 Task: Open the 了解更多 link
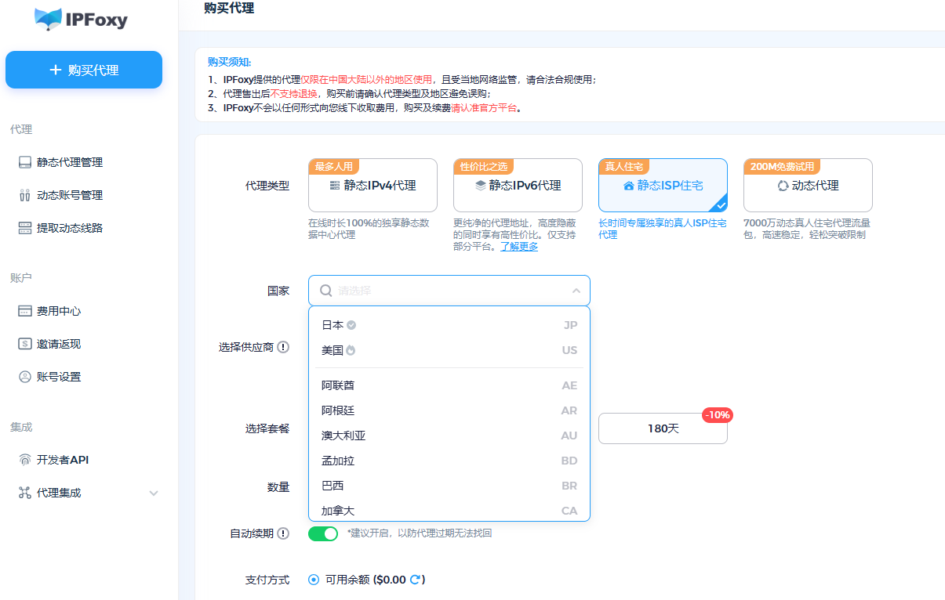pyautogui.click(x=519, y=246)
